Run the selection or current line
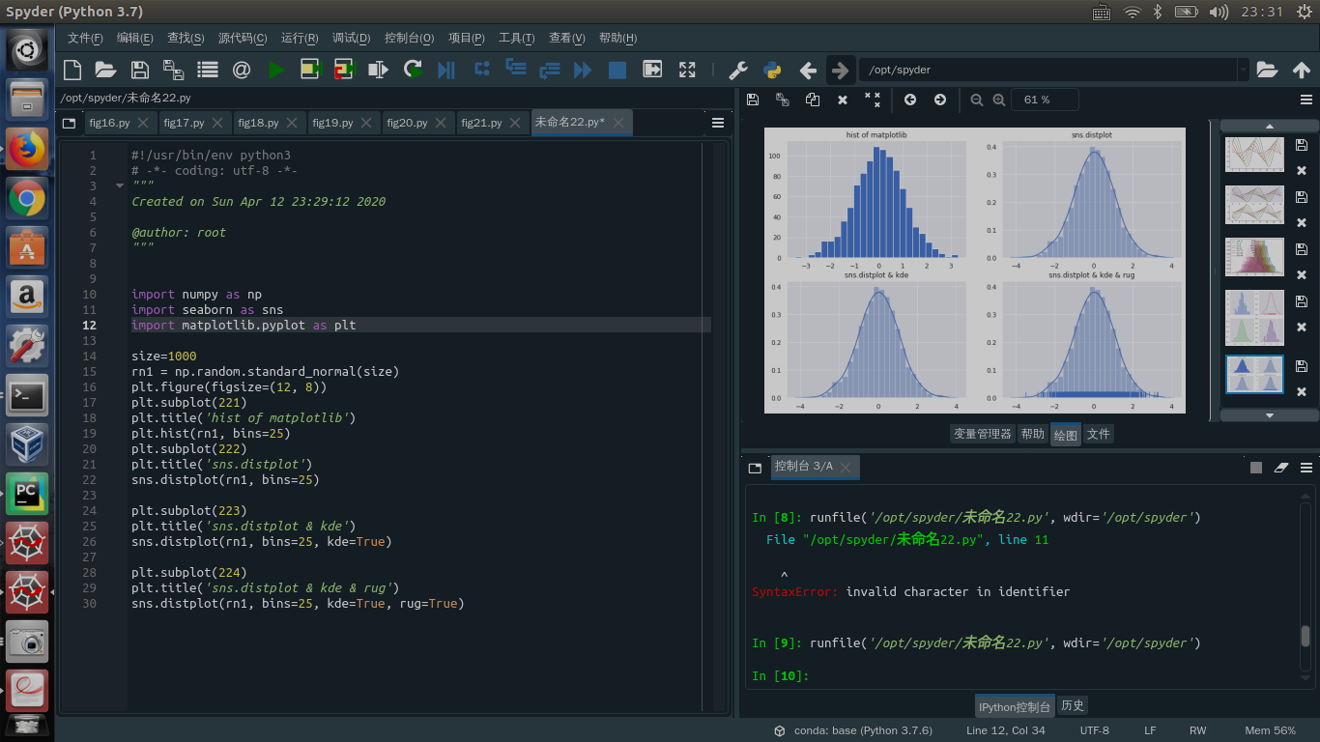This screenshot has width=1320, height=742. tap(379, 70)
